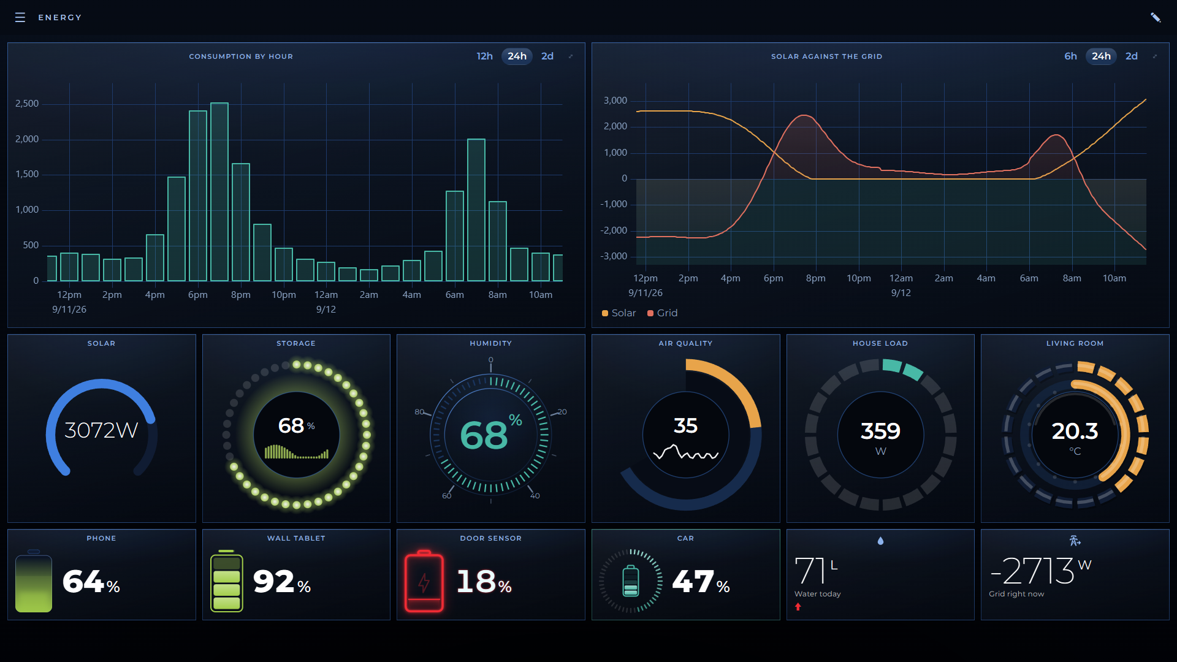Select 2d range for consumption chart
1177x662 pixels.
[x=547, y=56]
